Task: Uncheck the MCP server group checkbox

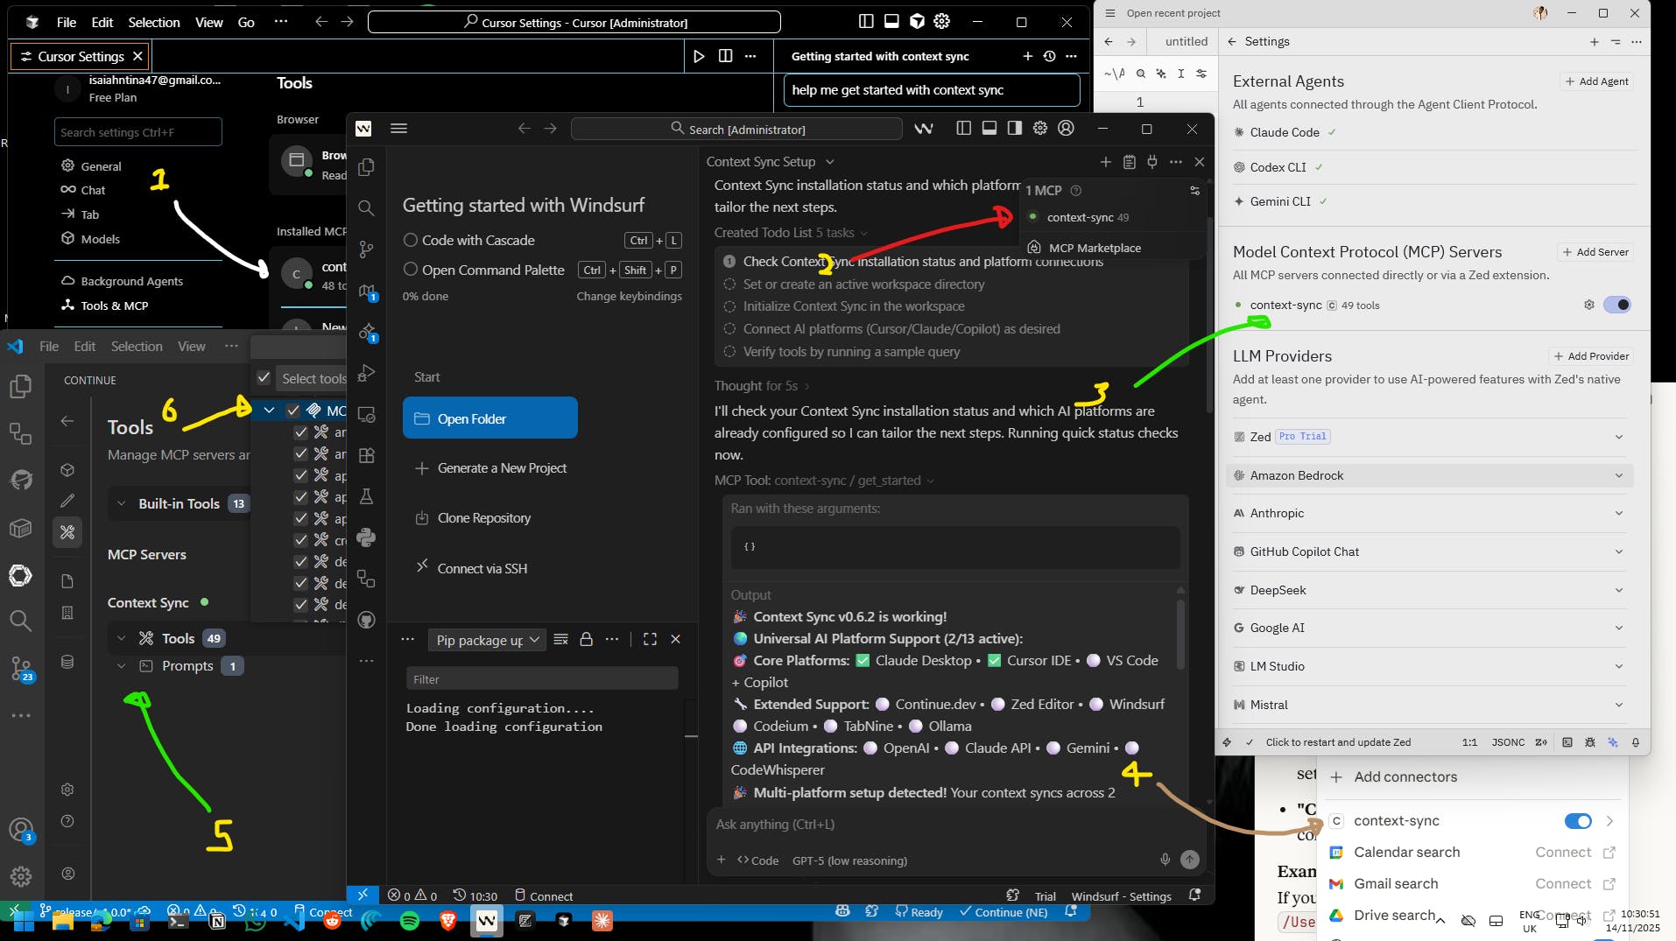Action: [293, 411]
